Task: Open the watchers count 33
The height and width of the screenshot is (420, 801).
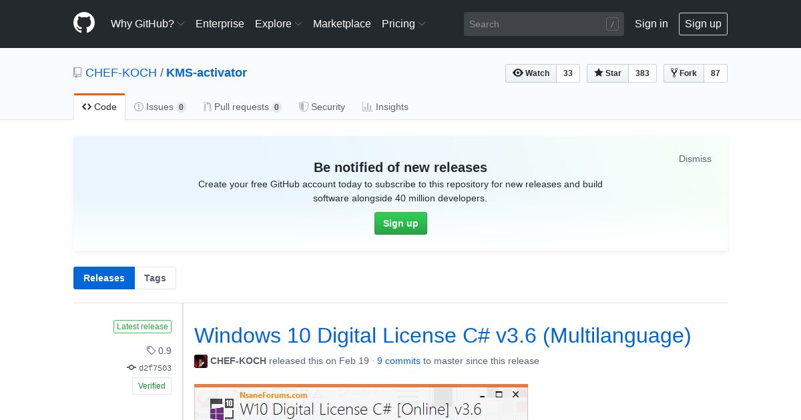Action: coord(568,73)
